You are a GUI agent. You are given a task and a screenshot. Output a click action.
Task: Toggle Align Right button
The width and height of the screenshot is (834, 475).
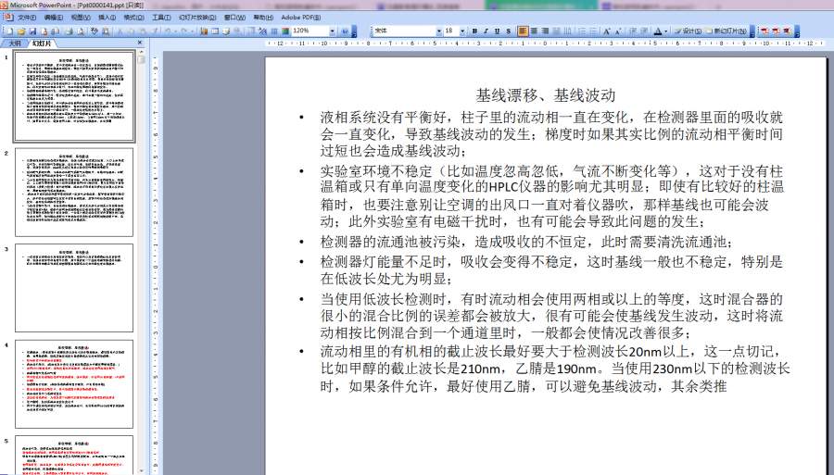click(x=545, y=31)
